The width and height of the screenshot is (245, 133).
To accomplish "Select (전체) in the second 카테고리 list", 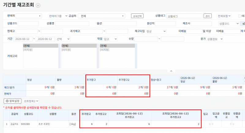I will (x=79, y=46).
